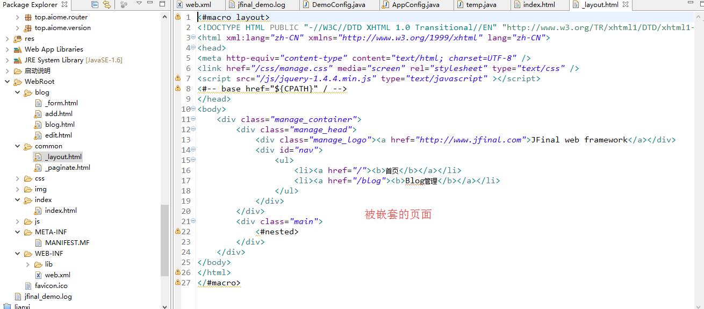Click the favicon.ico file icon
The image size is (704, 309).
(x=28, y=286)
